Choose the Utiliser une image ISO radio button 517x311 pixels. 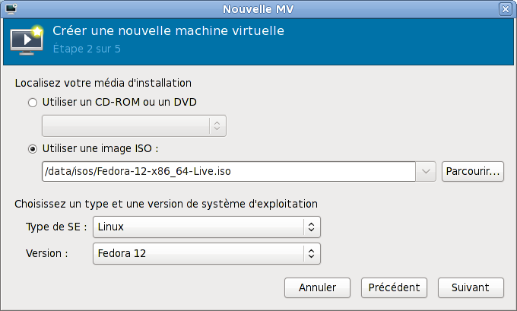click(x=32, y=148)
